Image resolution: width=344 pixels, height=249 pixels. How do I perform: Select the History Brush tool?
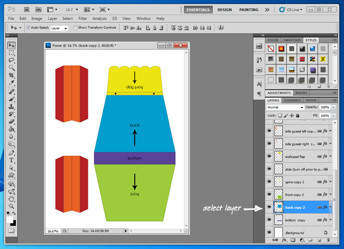pos(11,114)
